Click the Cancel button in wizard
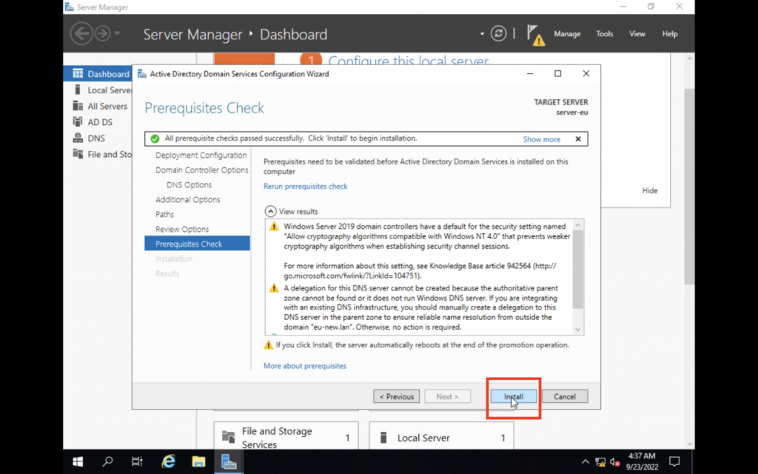 tap(564, 397)
